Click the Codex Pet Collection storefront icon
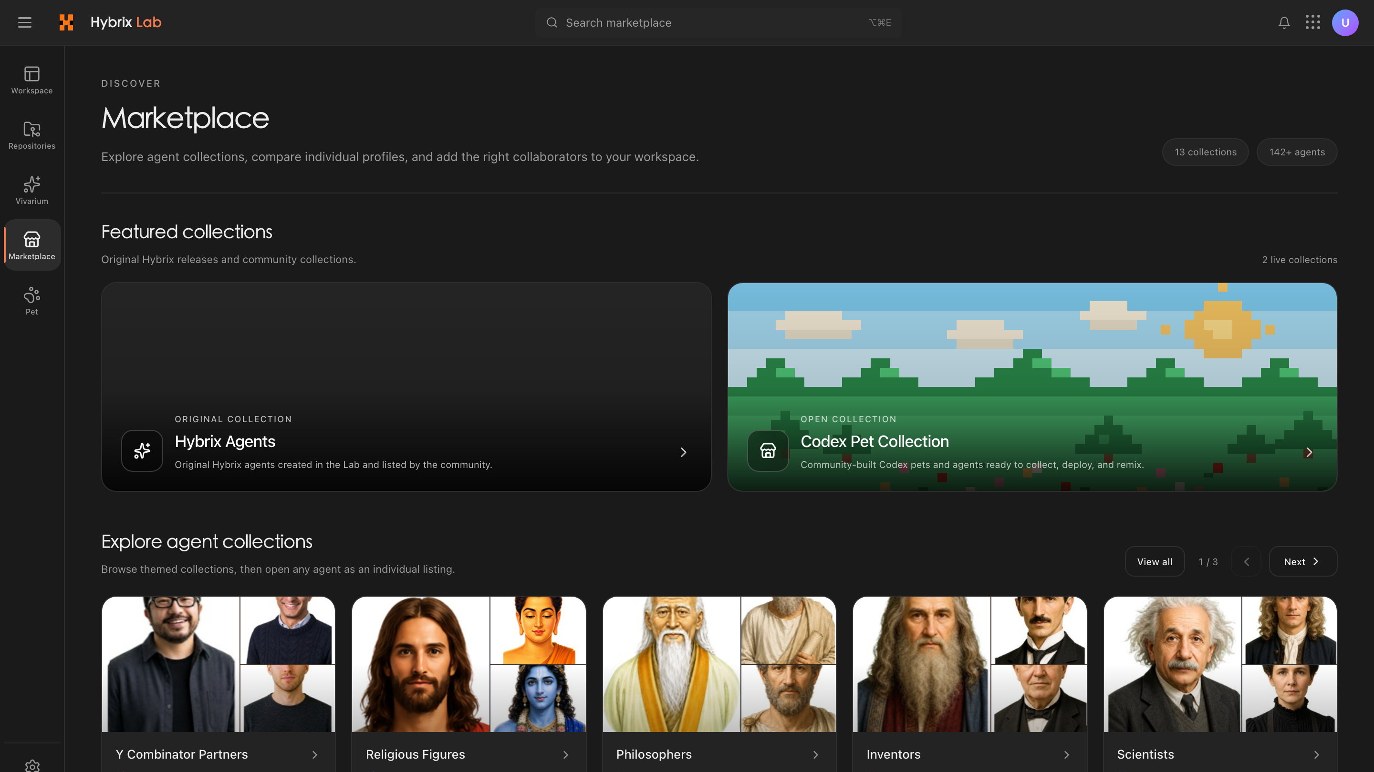The image size is (1374, 772). click(768, 451)
